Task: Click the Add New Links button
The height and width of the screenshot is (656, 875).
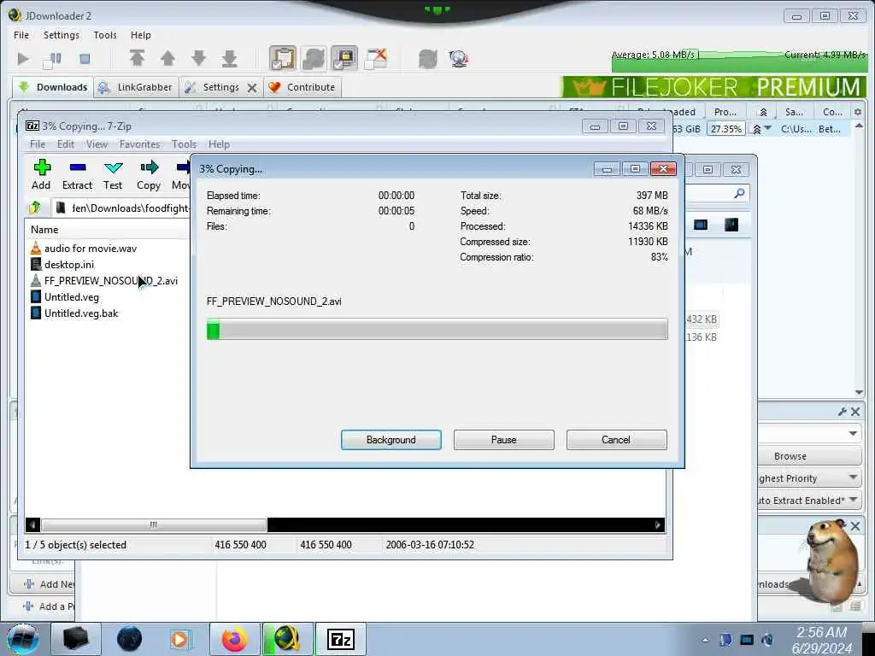Action: pyautogui.click(x=48, y=584)
